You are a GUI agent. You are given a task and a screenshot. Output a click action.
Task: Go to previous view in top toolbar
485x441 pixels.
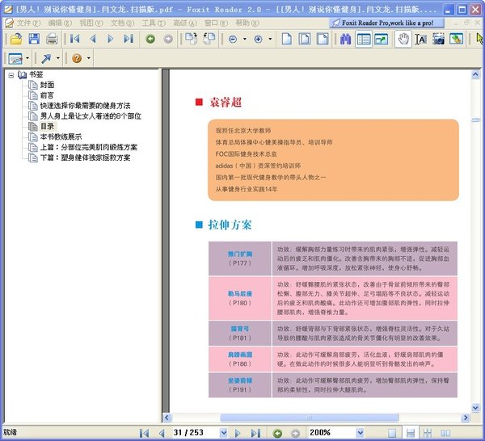(150, 39)
